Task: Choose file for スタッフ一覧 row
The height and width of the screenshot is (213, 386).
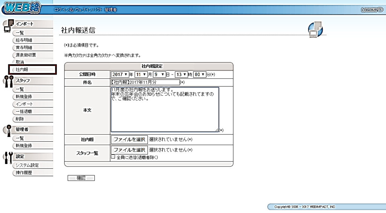Action: [129, 150]
